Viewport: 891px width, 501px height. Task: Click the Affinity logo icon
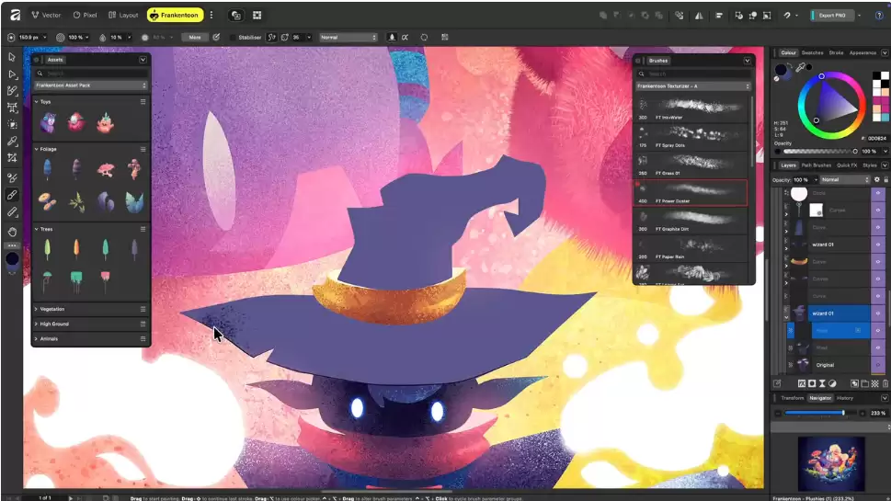tap(13, 15)
